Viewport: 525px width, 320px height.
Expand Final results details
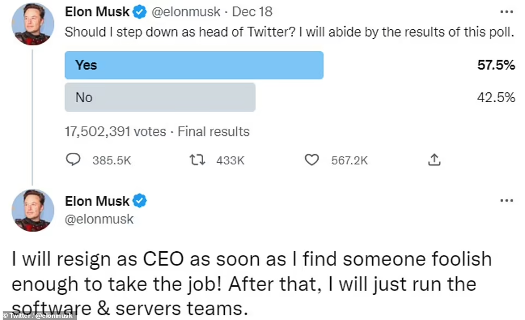[x=213, y=131]
